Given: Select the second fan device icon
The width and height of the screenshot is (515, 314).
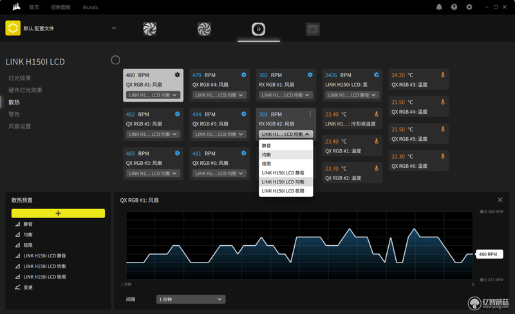Looking at the screenshot, I should [x=204, y=29].
